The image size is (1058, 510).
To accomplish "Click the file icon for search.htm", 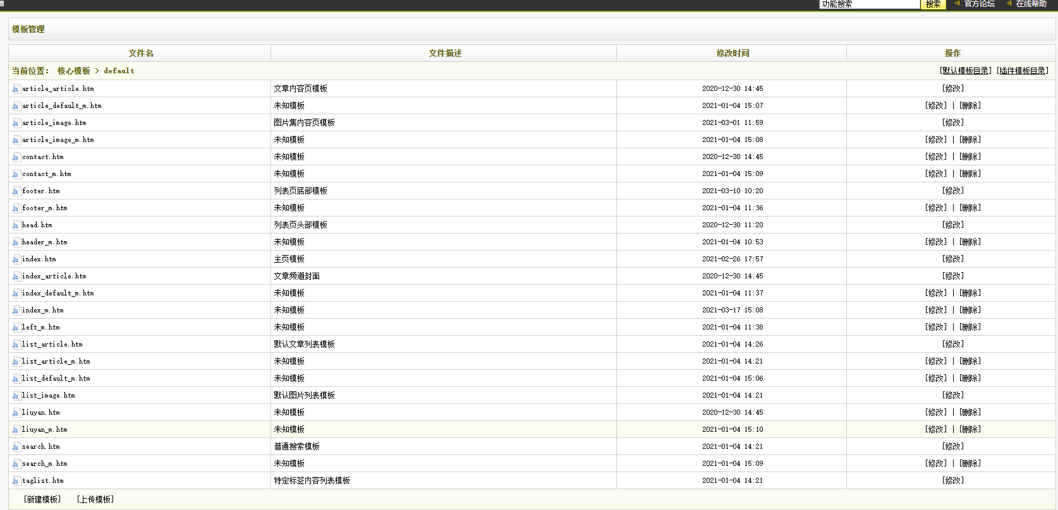I will coord(16,447).
